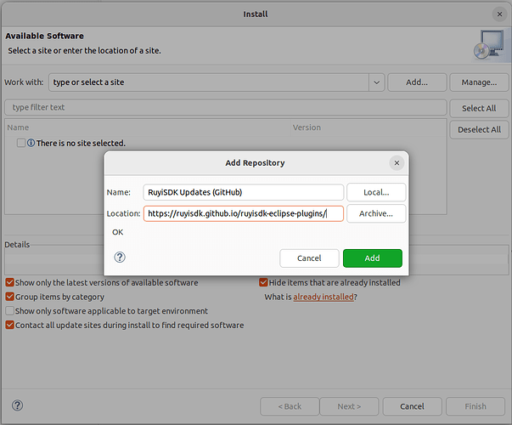Toggle Group items by category checkbox
The width and height of the screenshot is (512, 425).
pyautogui.click(x=10, y=297)
